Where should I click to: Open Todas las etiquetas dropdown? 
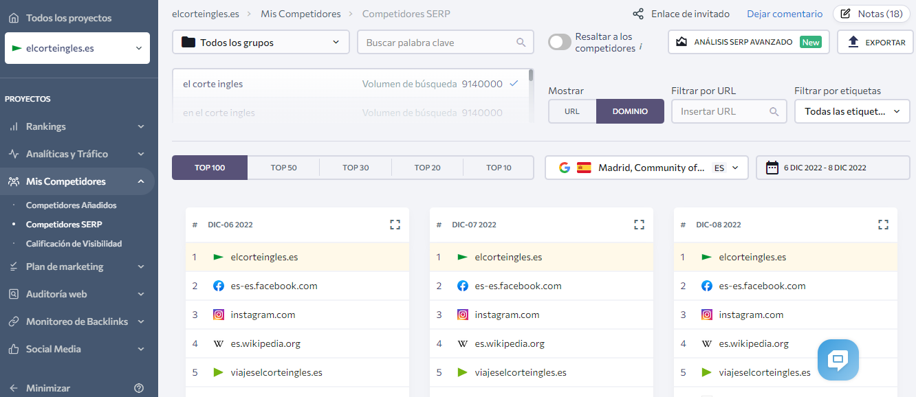[852, 111]
